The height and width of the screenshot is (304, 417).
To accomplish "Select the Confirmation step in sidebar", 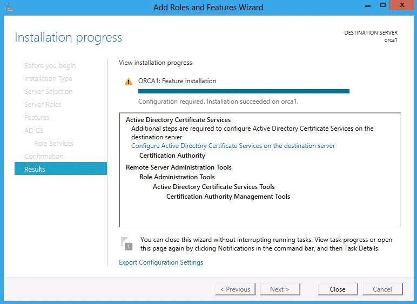I will [x=44, y=156].
